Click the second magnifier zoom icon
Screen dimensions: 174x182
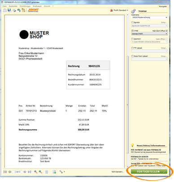(x=40, y=172)
